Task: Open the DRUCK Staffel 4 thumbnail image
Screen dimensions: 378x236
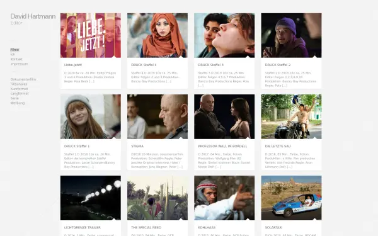Action: [x=157, y=35]
